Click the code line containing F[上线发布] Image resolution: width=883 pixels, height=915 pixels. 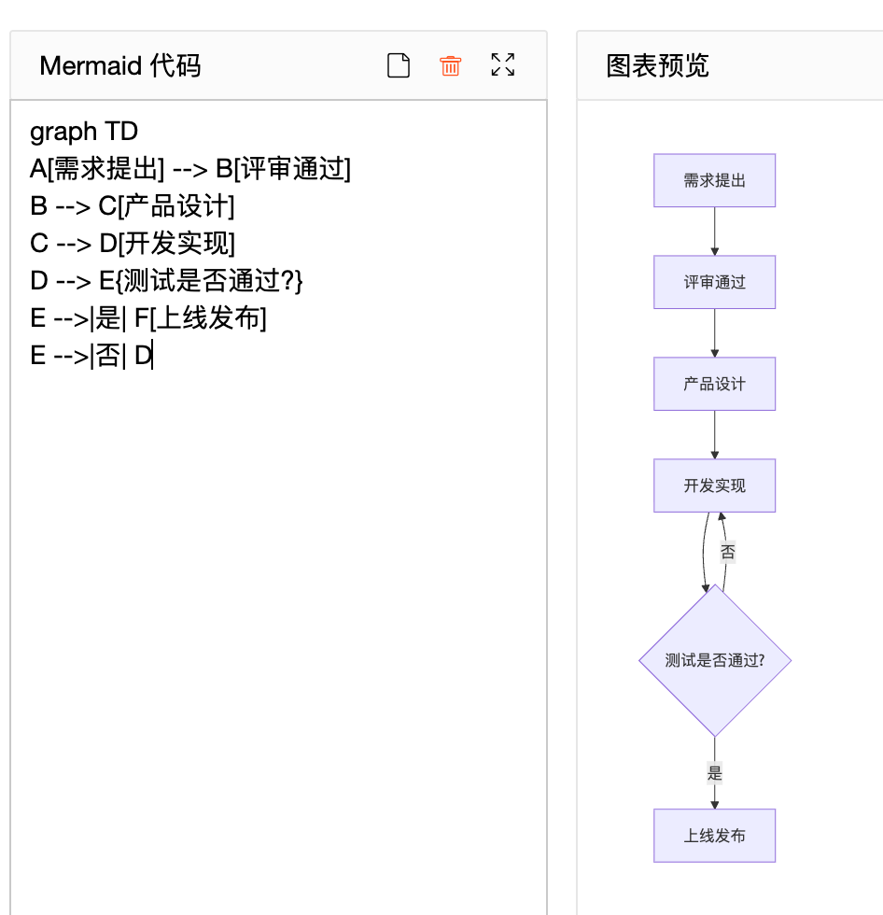click(148, 318)
